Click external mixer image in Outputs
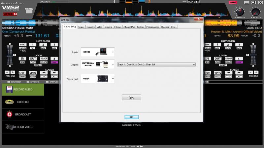 [x=102, y=64]
